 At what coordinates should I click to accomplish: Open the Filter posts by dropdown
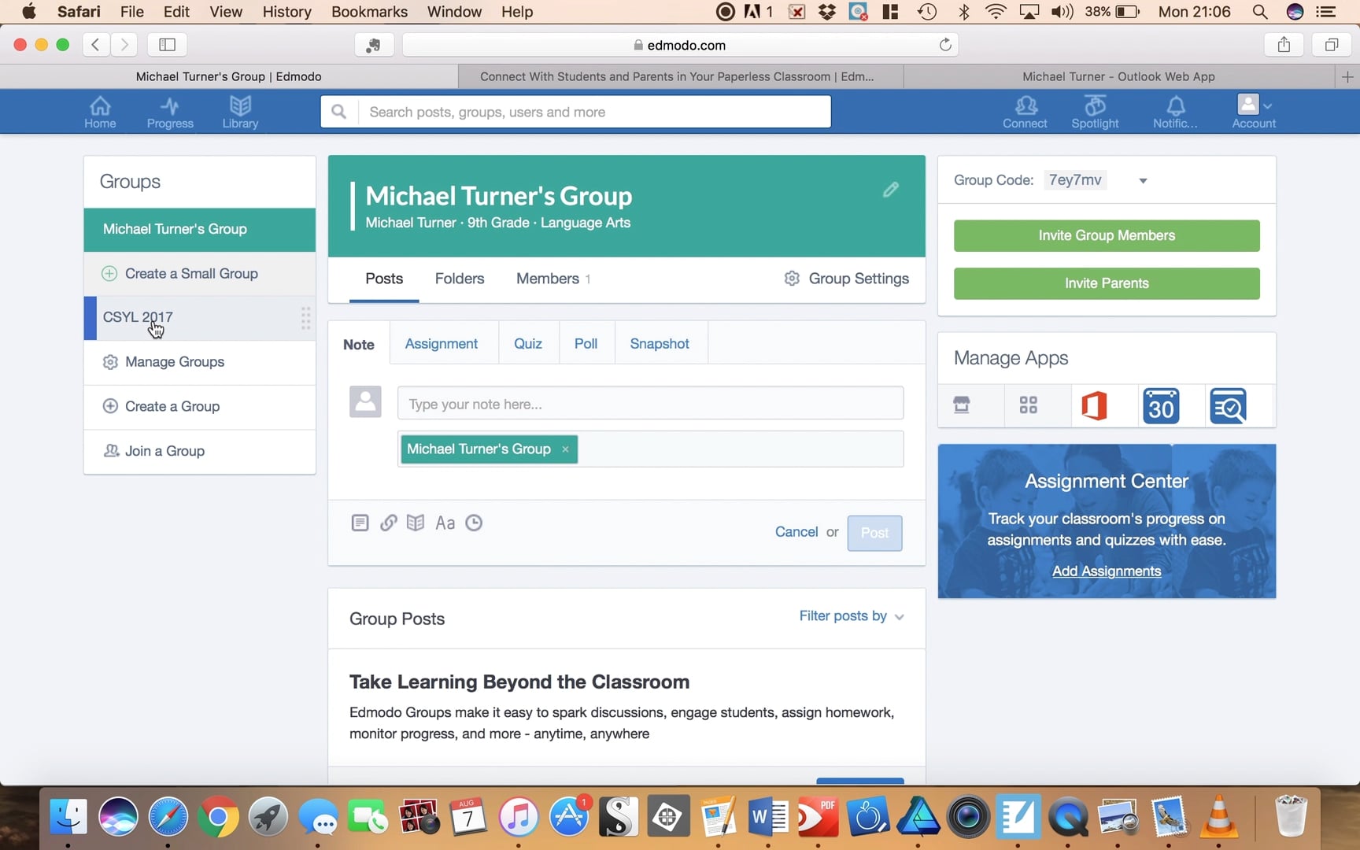click(852, 616)
